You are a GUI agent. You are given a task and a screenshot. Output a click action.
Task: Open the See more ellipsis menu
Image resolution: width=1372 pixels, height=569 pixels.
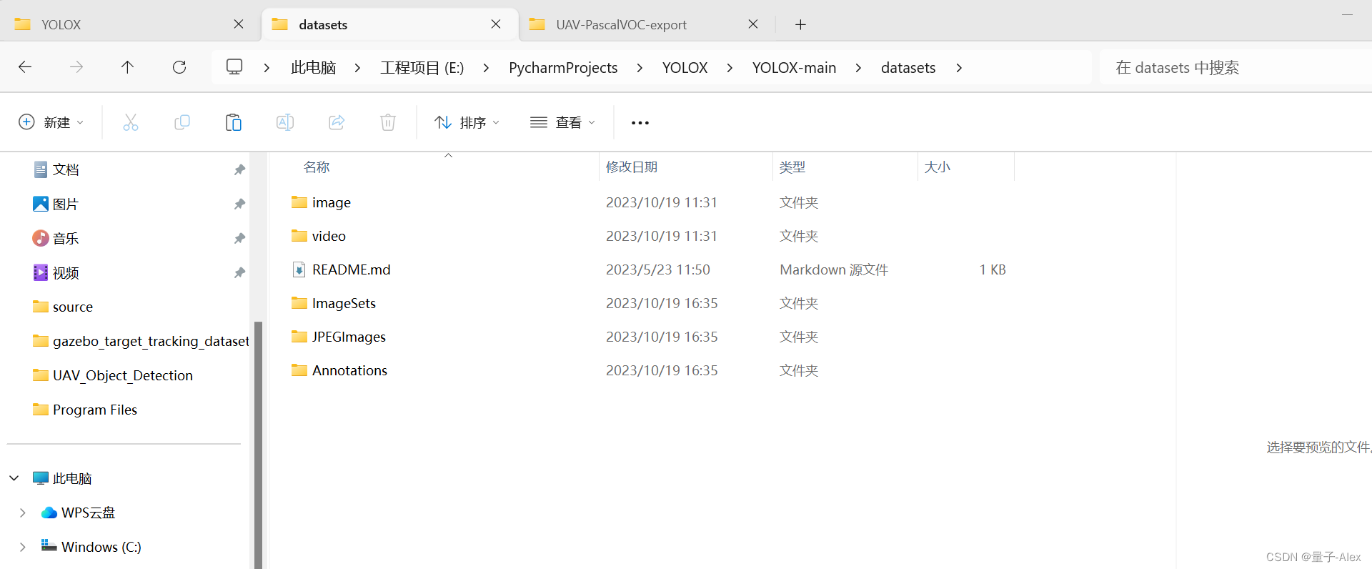pos(640,123)
